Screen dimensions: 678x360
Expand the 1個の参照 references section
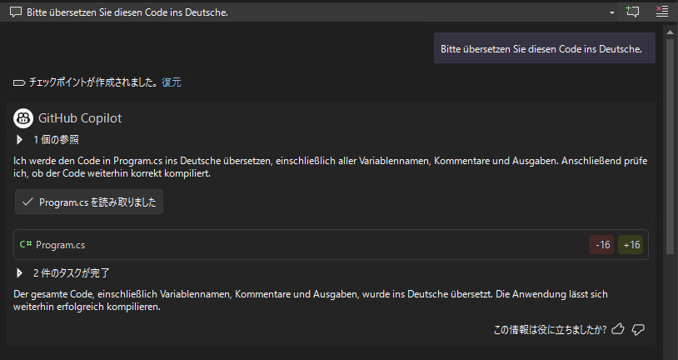20,140
